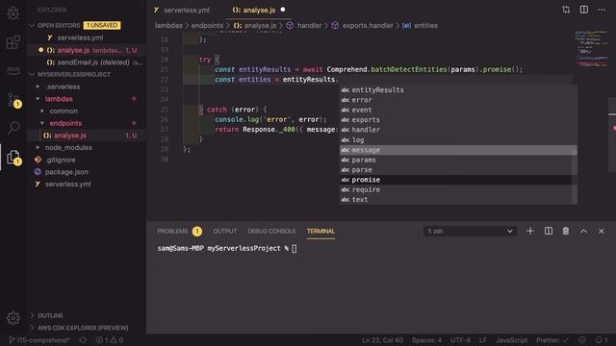Click the .gitignore file
Viewport: 616px width, 346px height.
pyautogui.click(x=61, y=160)
